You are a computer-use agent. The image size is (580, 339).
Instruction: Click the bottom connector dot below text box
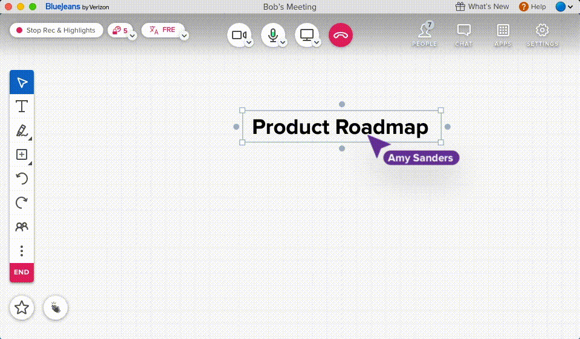342,148
